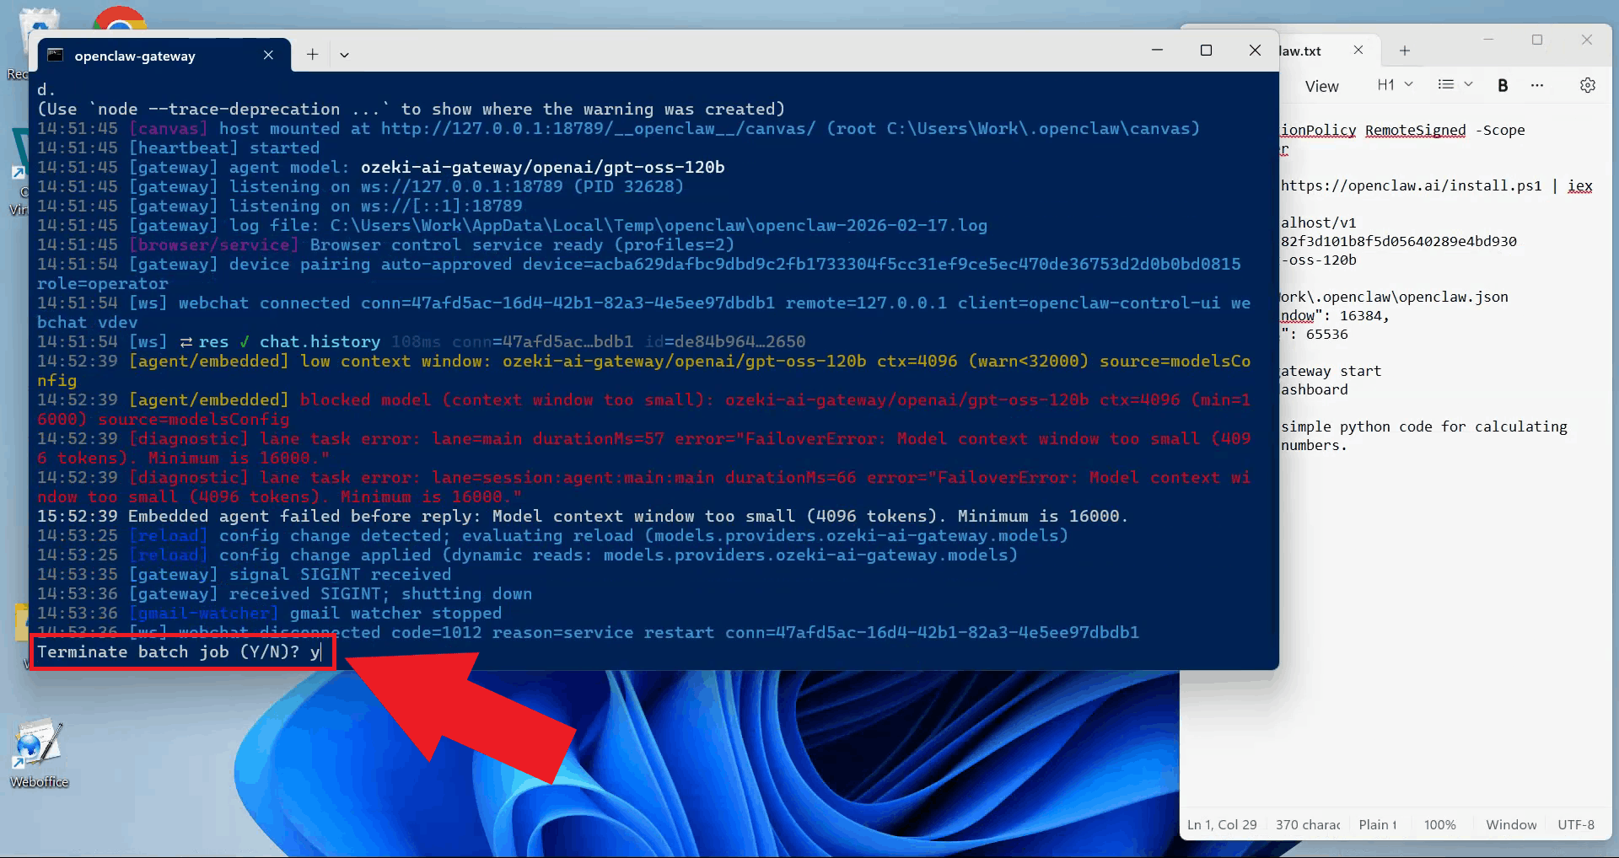This screenshot has height=858, width=1619.
Task: Open the View menu in Notepad
Action: click(x=1321, y=85)
